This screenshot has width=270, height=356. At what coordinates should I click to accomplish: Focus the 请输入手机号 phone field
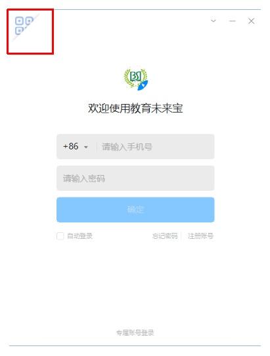tap(155, 147)
